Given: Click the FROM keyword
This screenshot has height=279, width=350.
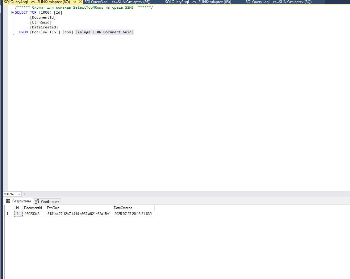Looking at the screenshot, I should (x=23, y=32).
